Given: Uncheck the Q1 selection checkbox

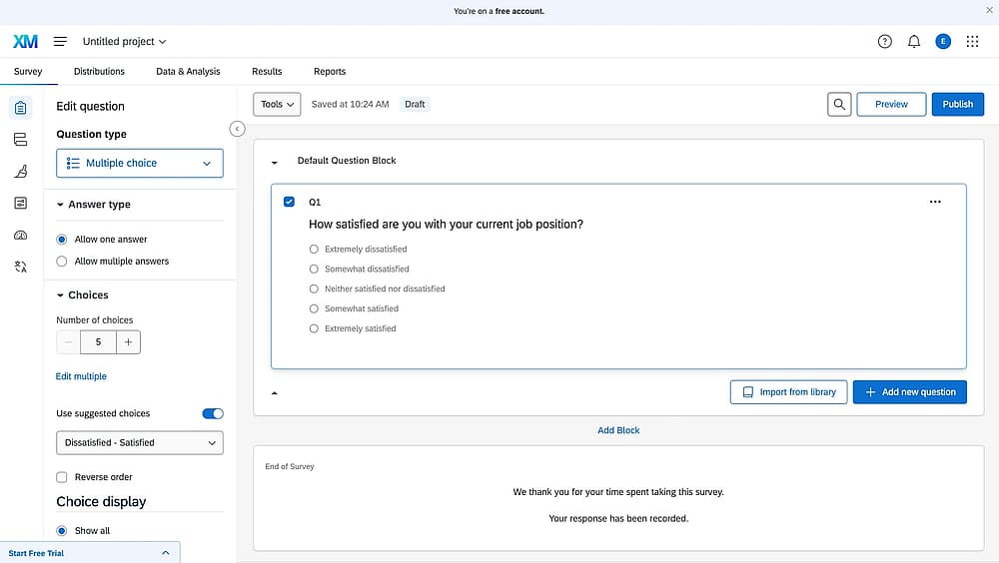Looking at the screenshot, I should point(289,202).
